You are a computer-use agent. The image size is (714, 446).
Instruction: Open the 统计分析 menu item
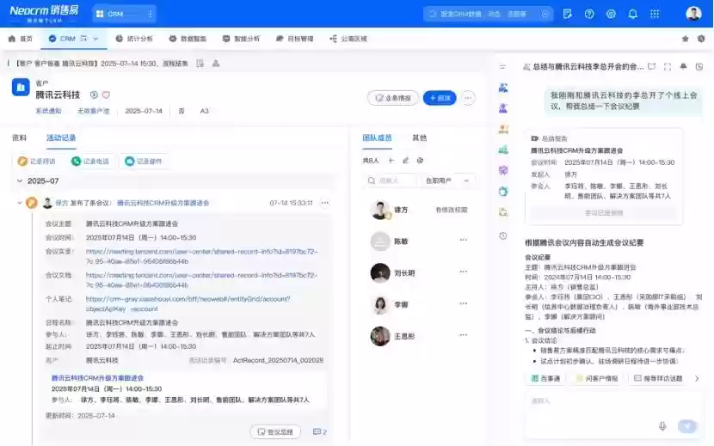coord(133,39)
